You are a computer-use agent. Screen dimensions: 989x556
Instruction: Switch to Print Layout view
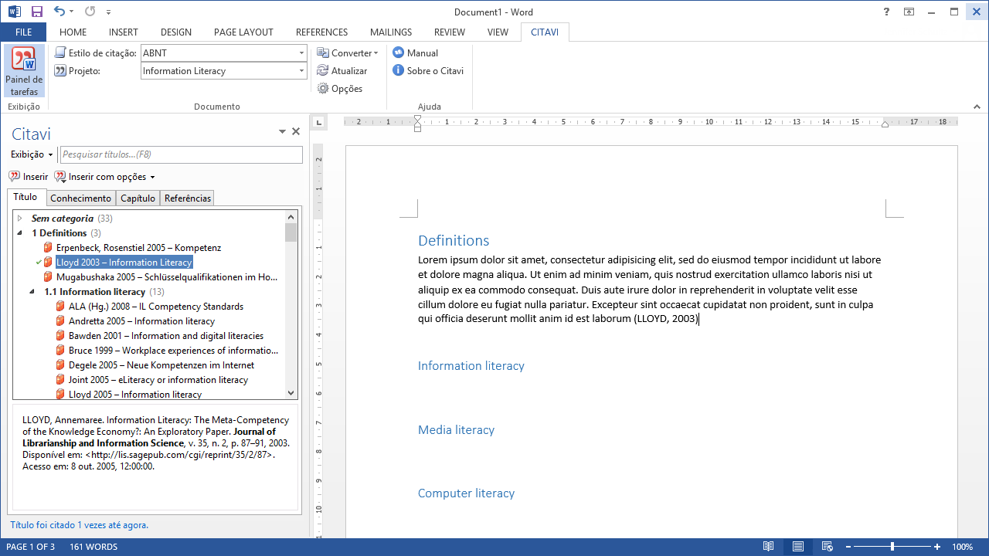click(797, 547)
